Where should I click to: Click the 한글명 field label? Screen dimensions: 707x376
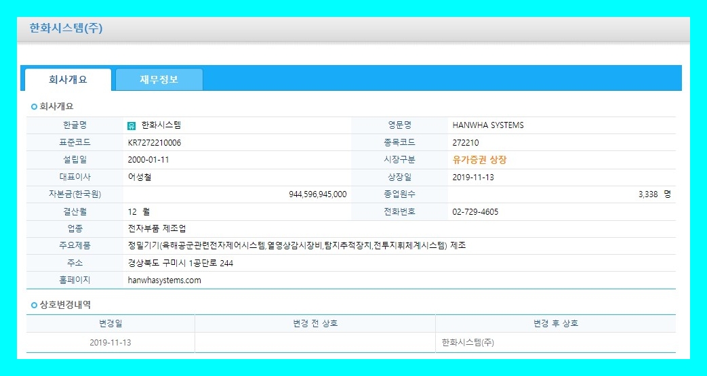pos(75,125)
